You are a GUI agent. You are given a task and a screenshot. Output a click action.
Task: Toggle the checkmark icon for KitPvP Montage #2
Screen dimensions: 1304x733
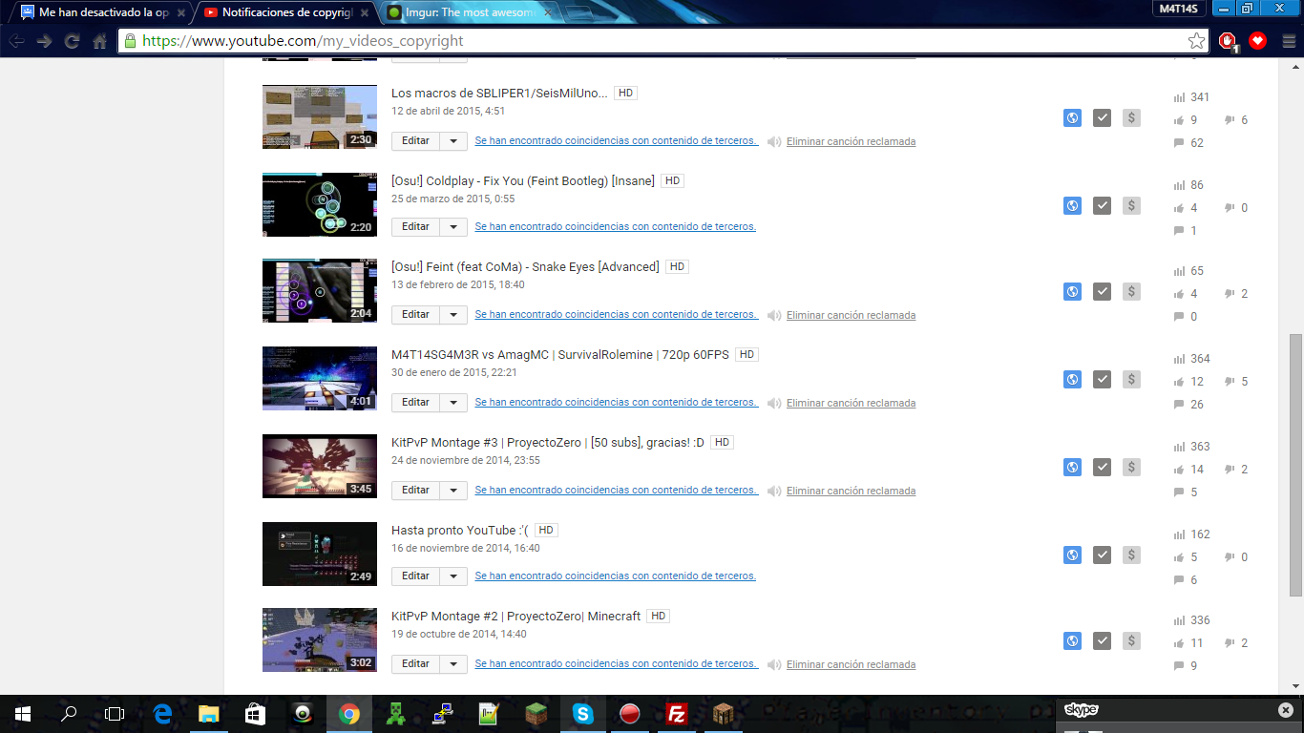[1102, 641]
